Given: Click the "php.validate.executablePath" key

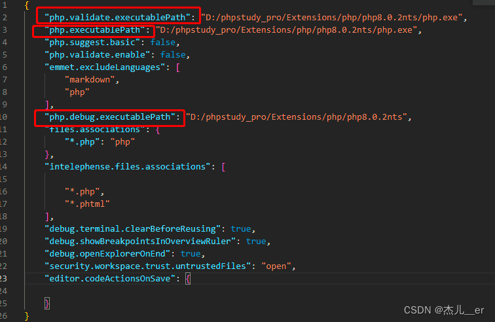Looking at the screenshot, I should tap(117, 18).
